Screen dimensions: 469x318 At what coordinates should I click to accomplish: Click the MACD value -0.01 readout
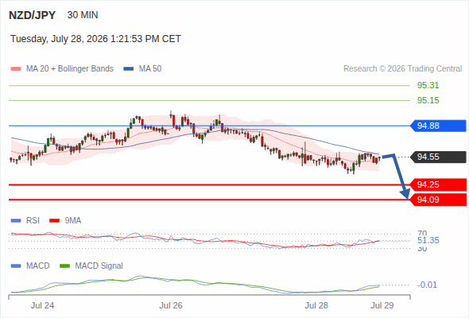click(427, 285)
